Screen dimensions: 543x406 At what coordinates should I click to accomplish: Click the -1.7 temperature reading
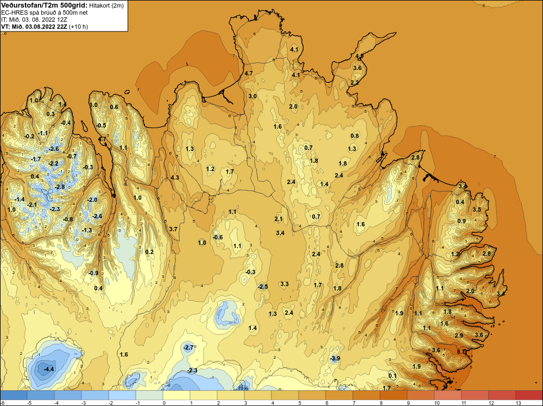pyautogui.click(x=36, y=159)
